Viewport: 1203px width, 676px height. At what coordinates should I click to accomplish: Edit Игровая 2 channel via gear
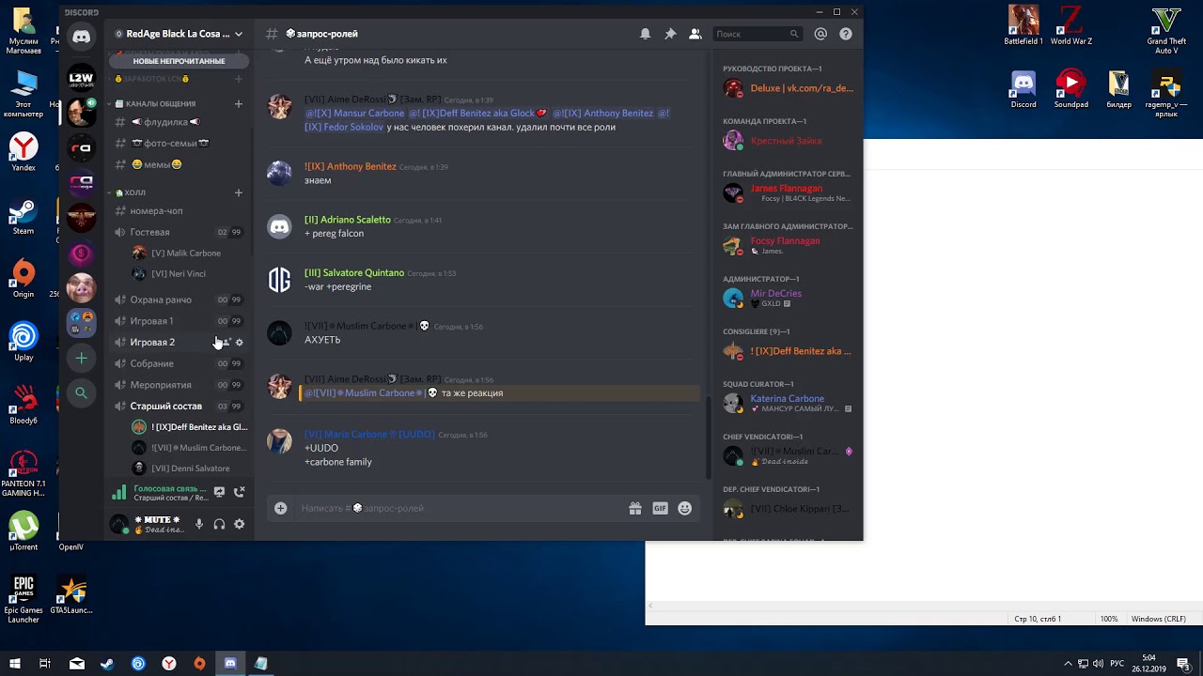(x=240, y=343)
